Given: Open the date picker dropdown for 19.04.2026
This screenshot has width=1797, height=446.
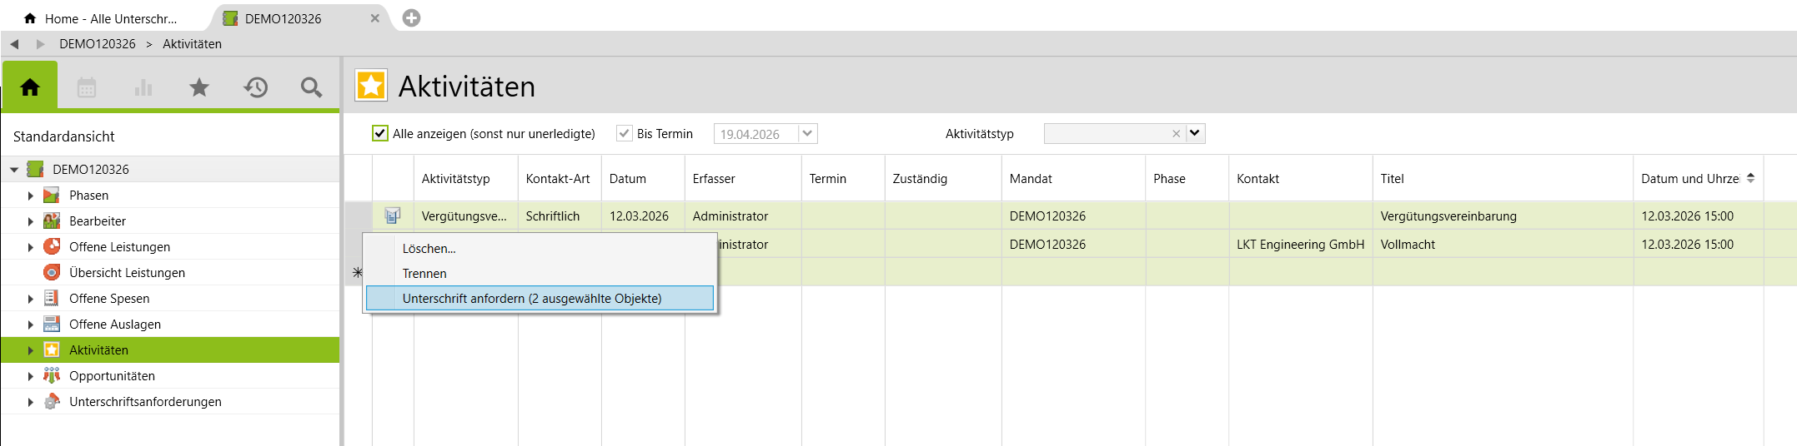Looking at the screenshot, I should 807,133.
